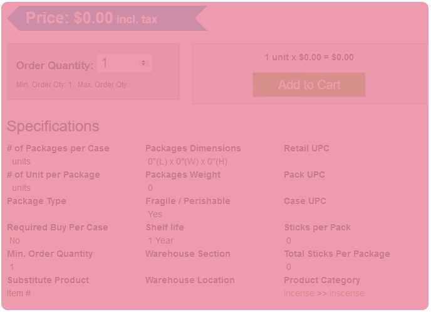
Task: Click the Product Category label
Action: 322,280
